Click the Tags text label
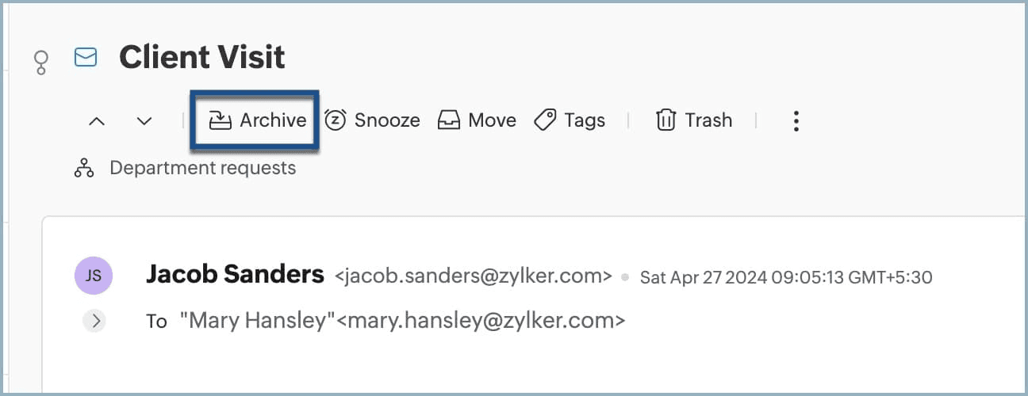 (x=585, y=120)
